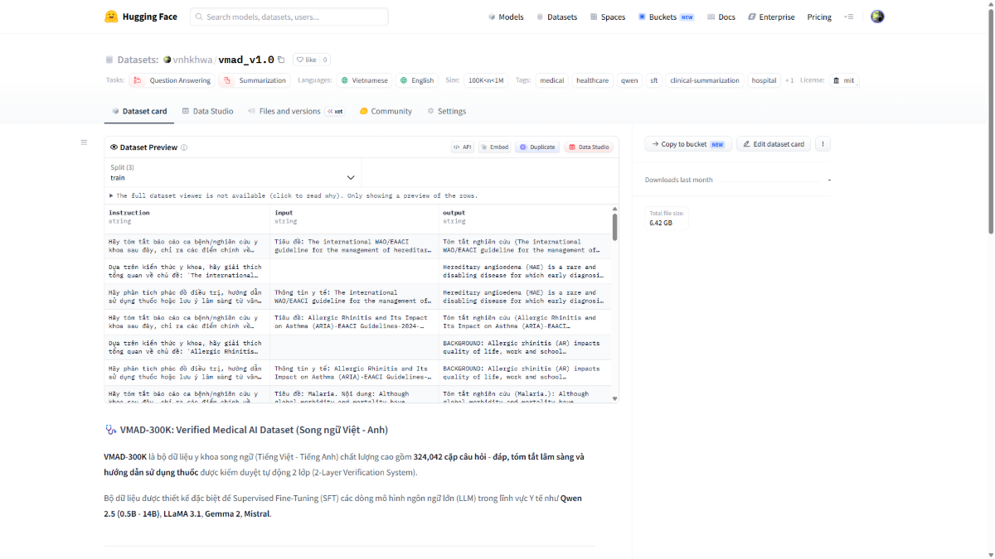The image size is (995, 559).
Task: Select the Dataset card tab
Action: coord(139,111)
